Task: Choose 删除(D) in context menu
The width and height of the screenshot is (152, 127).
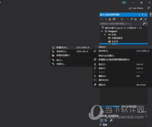Action: (x=123, y=76)
